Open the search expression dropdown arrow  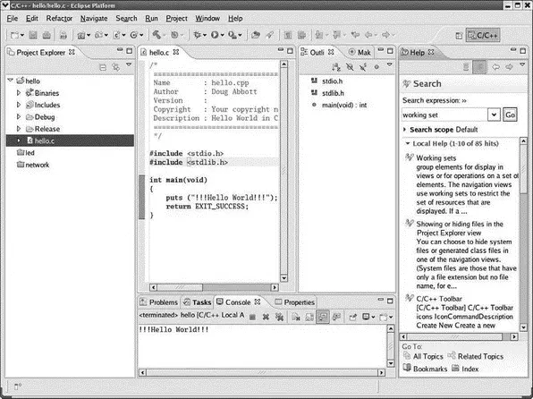click(x=494, y=115)
